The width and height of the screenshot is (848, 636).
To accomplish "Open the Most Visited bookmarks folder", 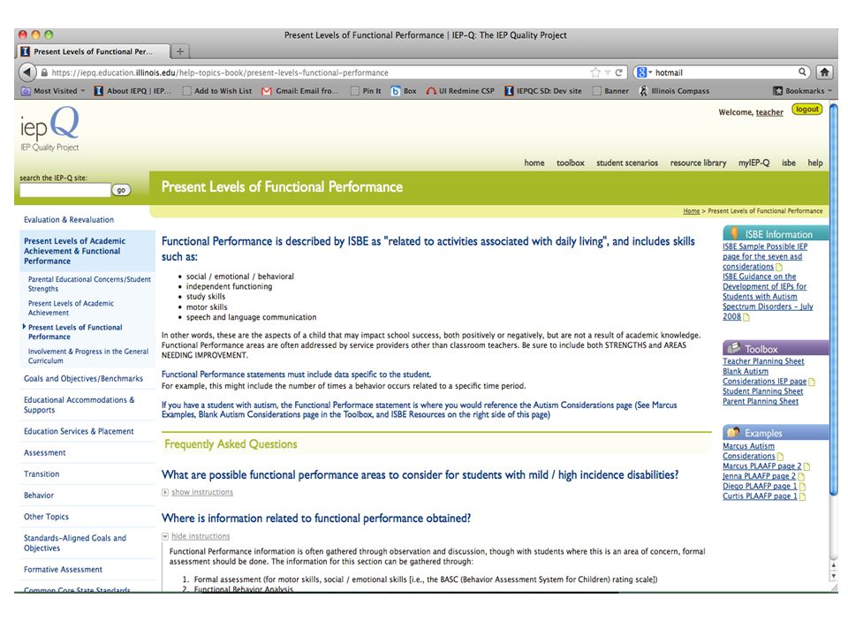I will pos(53,91).
